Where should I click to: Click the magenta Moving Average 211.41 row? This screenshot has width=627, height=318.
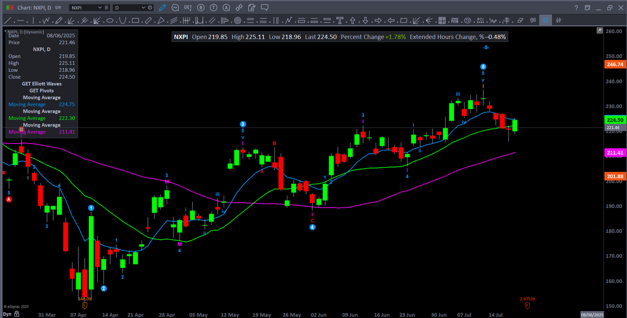[42, 132]
